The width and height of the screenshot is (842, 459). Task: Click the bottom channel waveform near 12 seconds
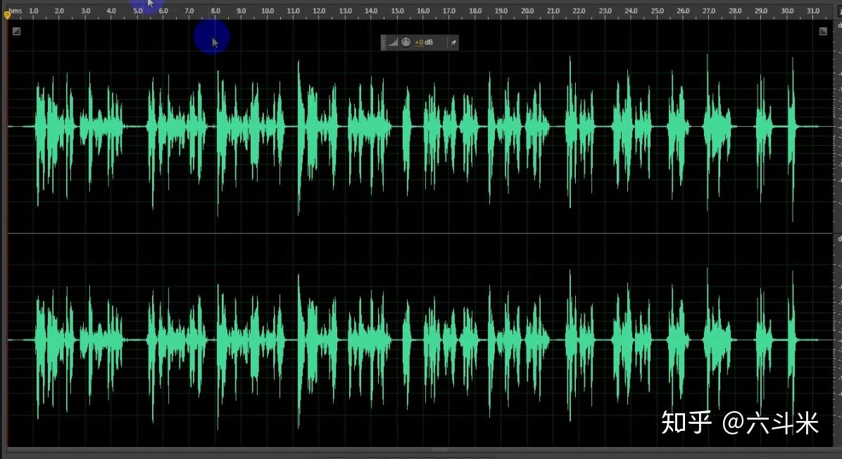point(319,340)
